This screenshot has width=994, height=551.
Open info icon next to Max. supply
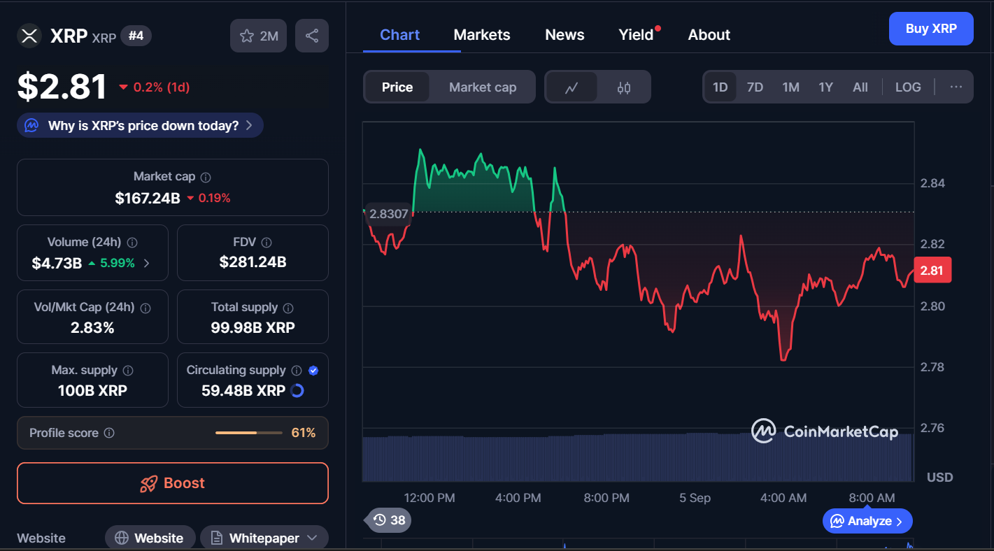coord(128,371)
